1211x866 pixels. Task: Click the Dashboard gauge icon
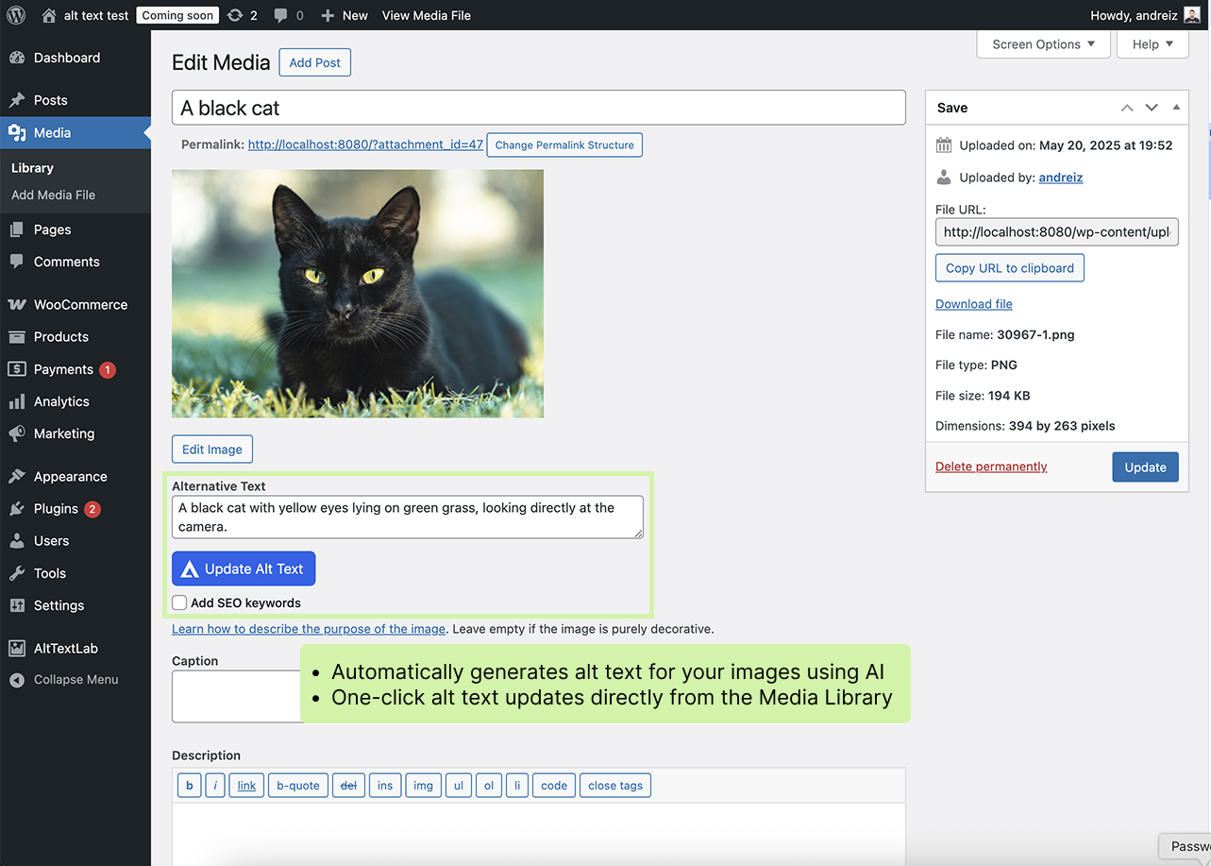(x=17, y=58)
